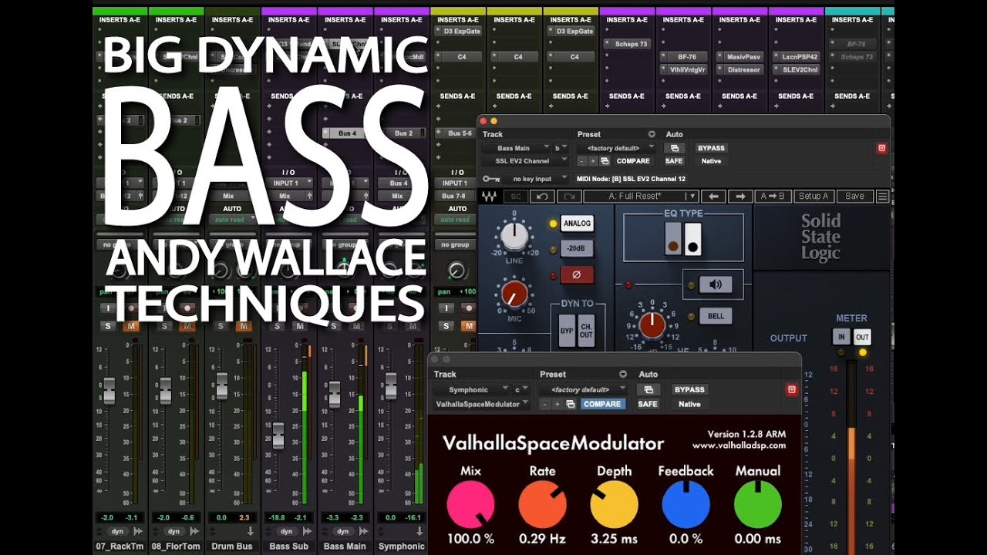Click the down arrow icon on Drum Bus

(x=251, y=531)
